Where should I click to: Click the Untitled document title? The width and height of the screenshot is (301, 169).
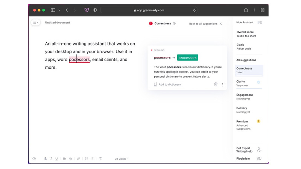pos(58,23)
